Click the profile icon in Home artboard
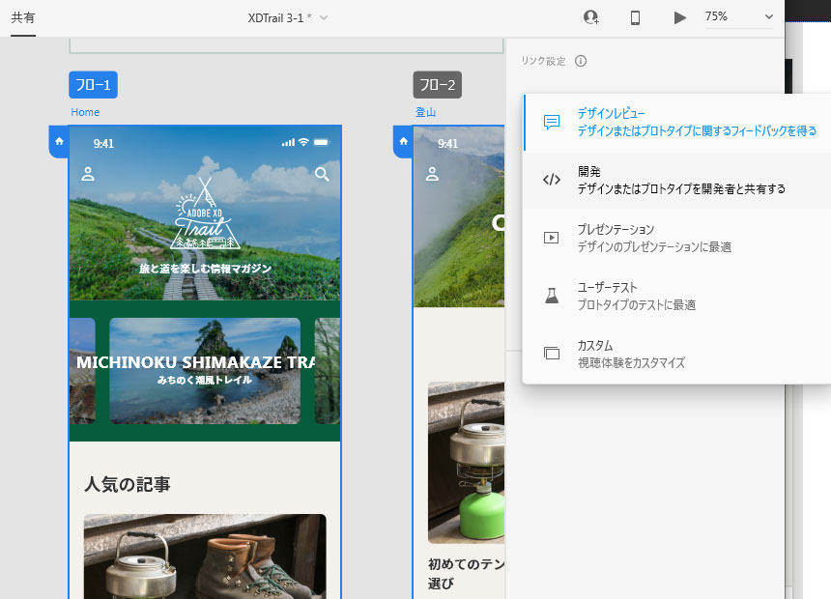The image size is (831, 599). coord(88,174)
